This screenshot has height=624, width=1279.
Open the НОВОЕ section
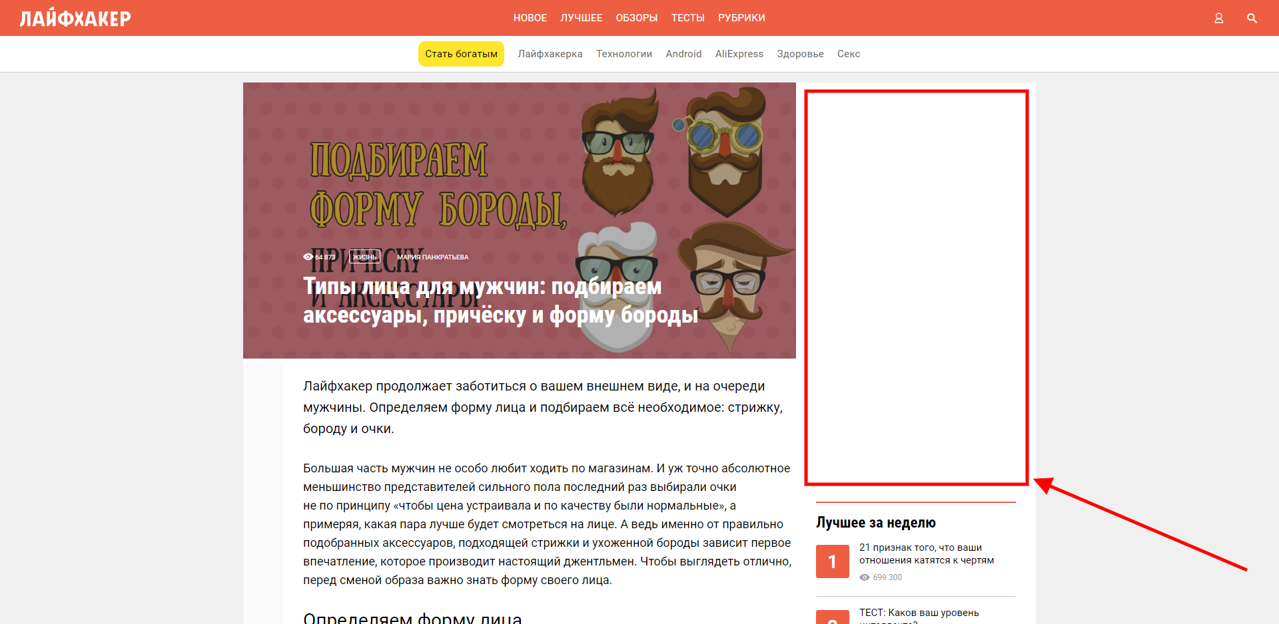coord(530,18)
